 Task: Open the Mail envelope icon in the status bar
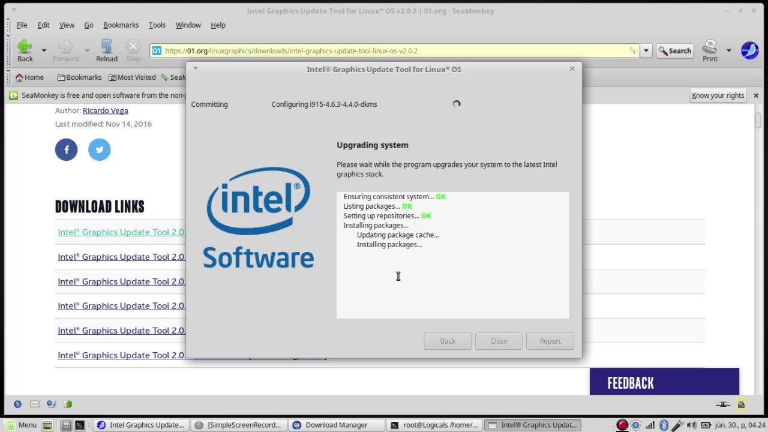click(x=35, y=404)
